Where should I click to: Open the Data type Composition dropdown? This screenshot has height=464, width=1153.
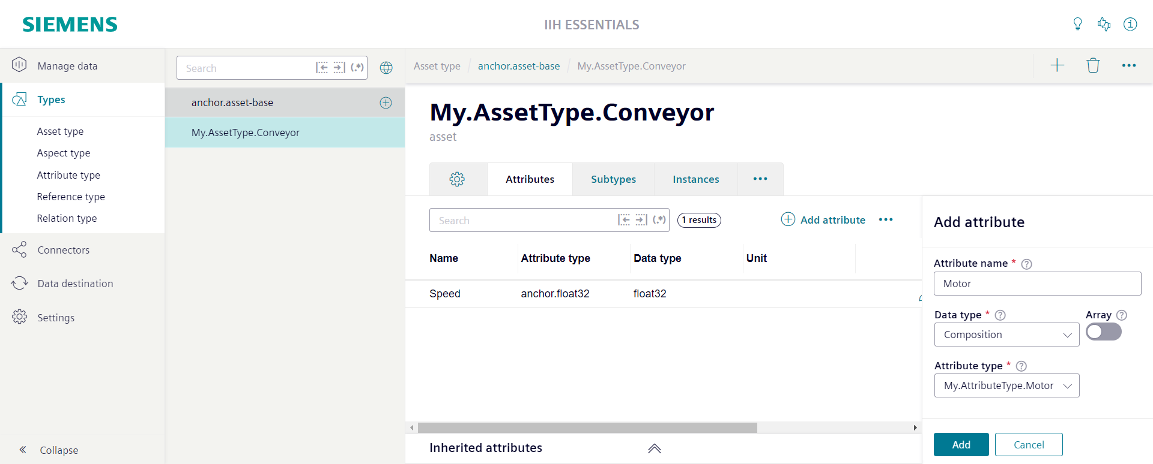pos(1006,335)
